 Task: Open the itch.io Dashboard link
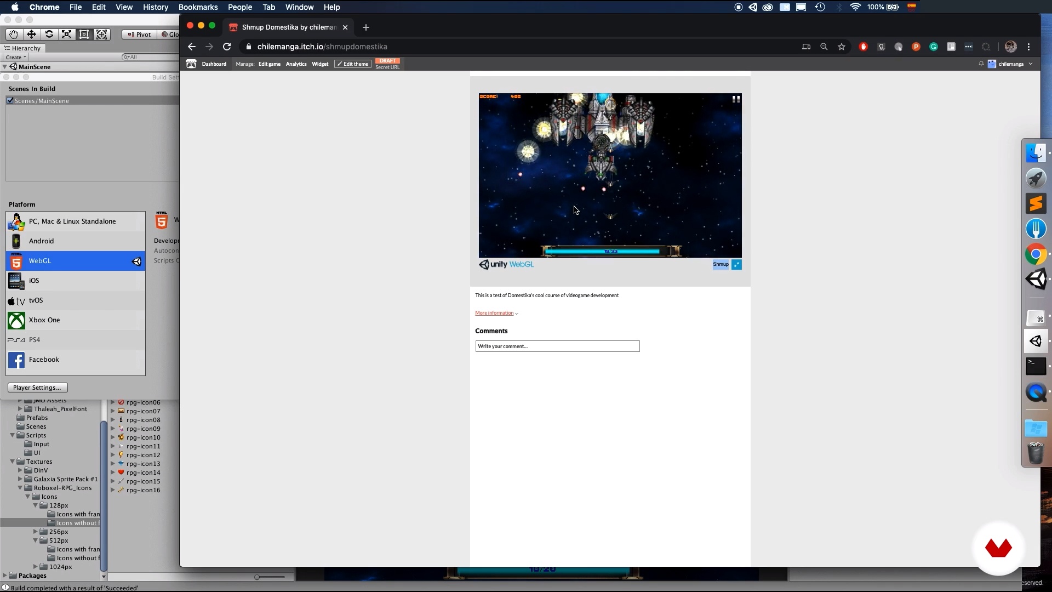214,64
